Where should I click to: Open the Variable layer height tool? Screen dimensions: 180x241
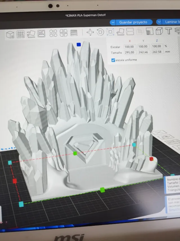pos(74,32)
